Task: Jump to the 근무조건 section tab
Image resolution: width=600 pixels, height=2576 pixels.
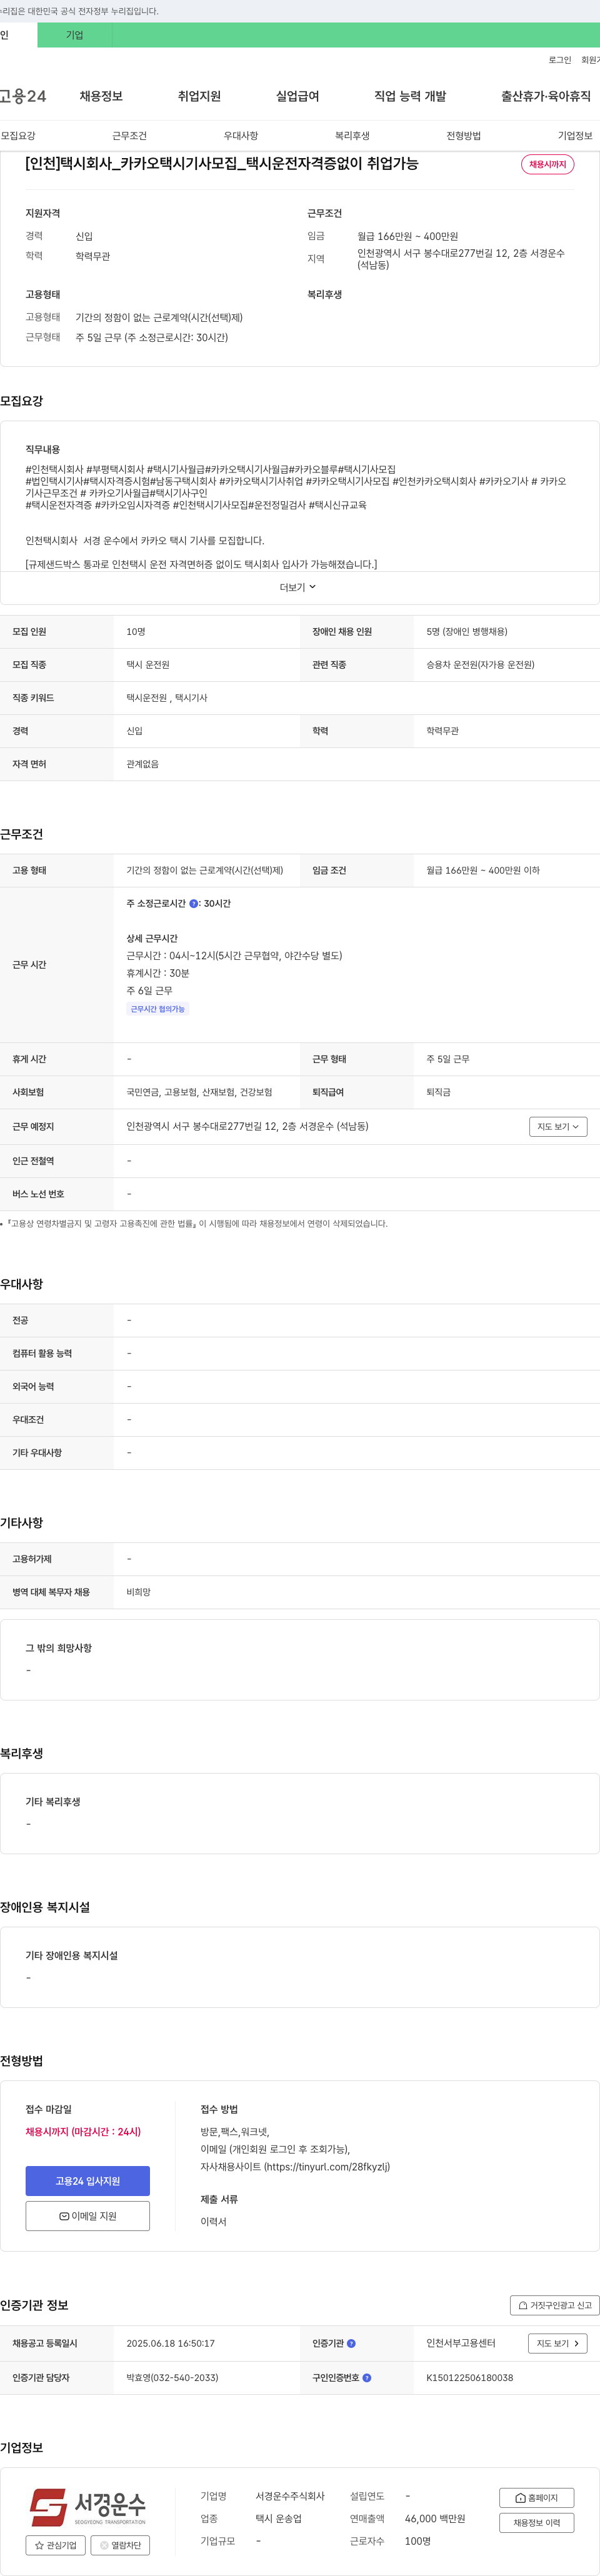Action: (x=129, y=136)
